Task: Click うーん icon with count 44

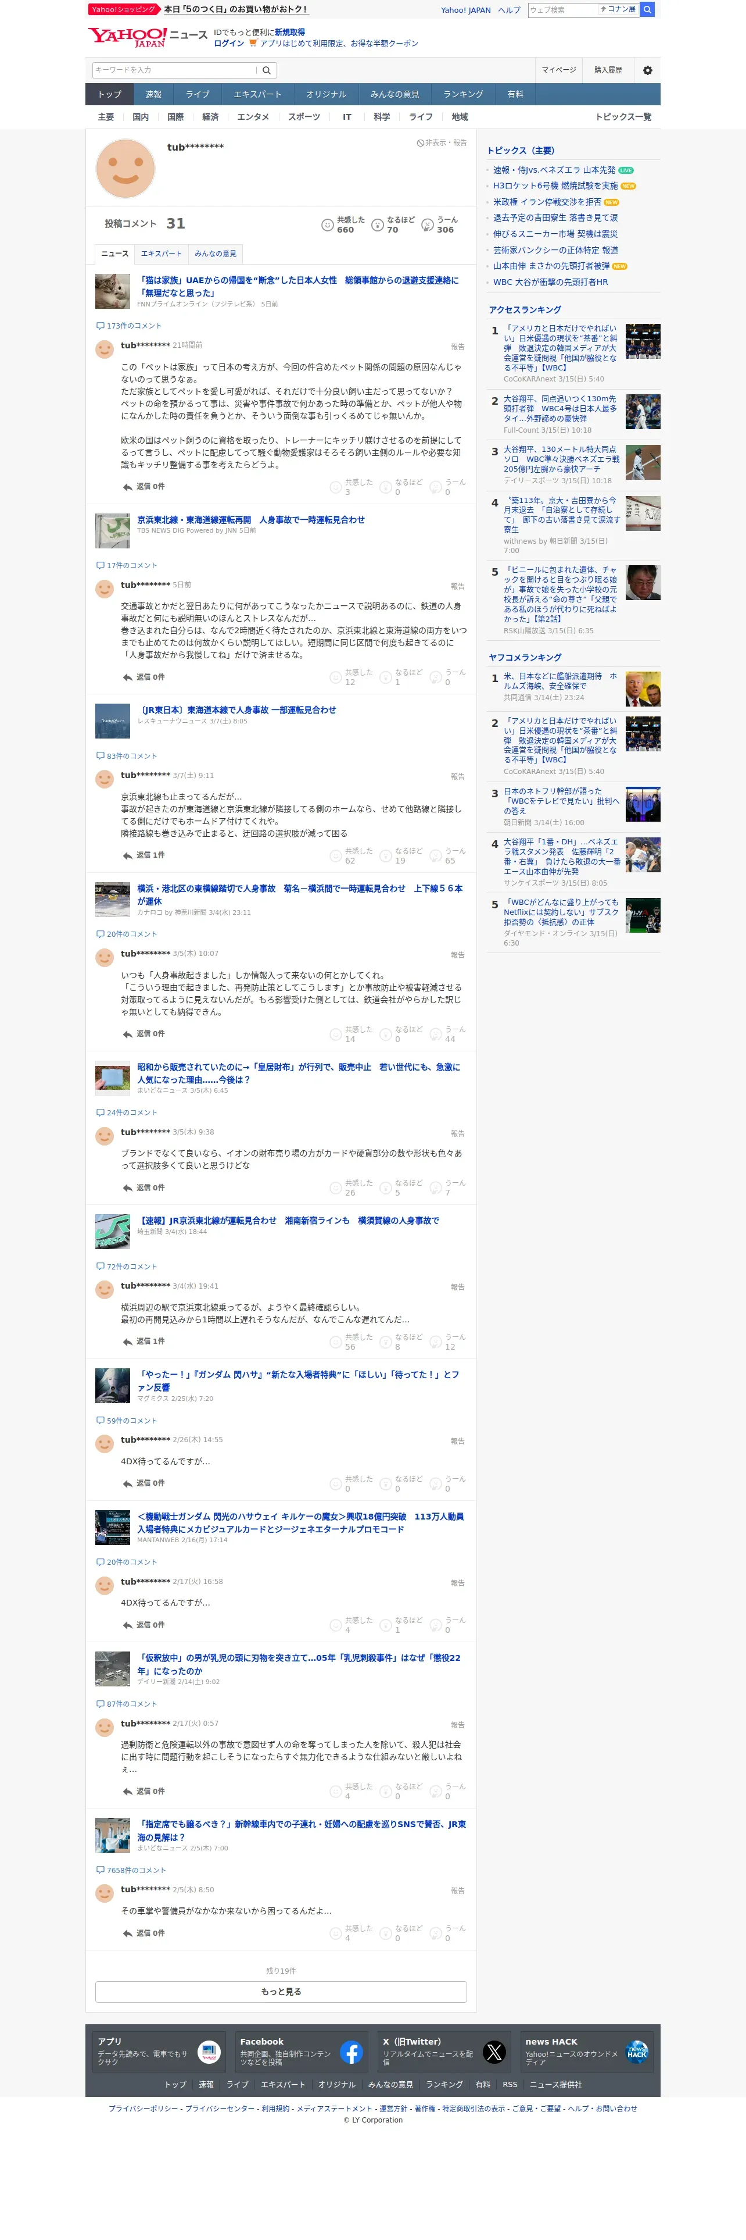Action: click(436, 1035)
